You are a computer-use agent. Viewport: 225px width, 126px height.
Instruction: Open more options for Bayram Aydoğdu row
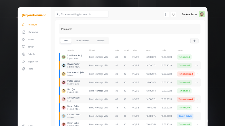pyautogui.click(x=197, y=74)
